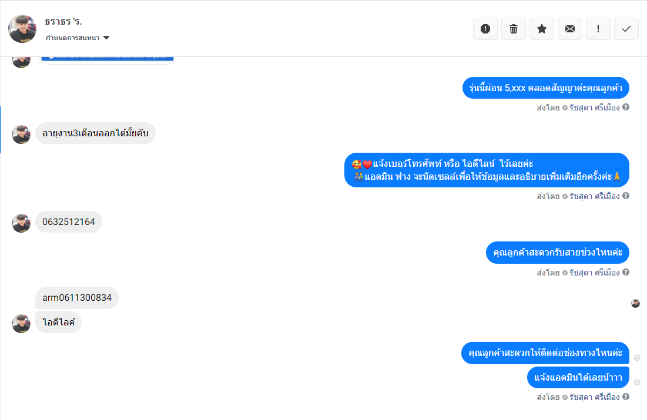Select the message bubble 0632512164
This screenshot has height=420, width=647.
69,222
